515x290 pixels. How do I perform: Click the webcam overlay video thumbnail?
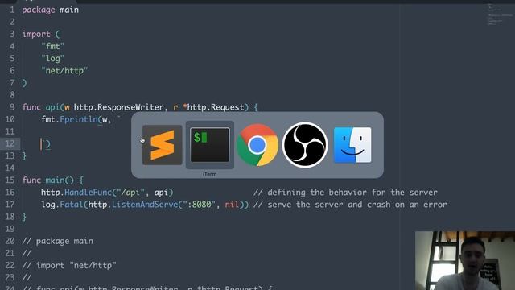click(465, 260)
